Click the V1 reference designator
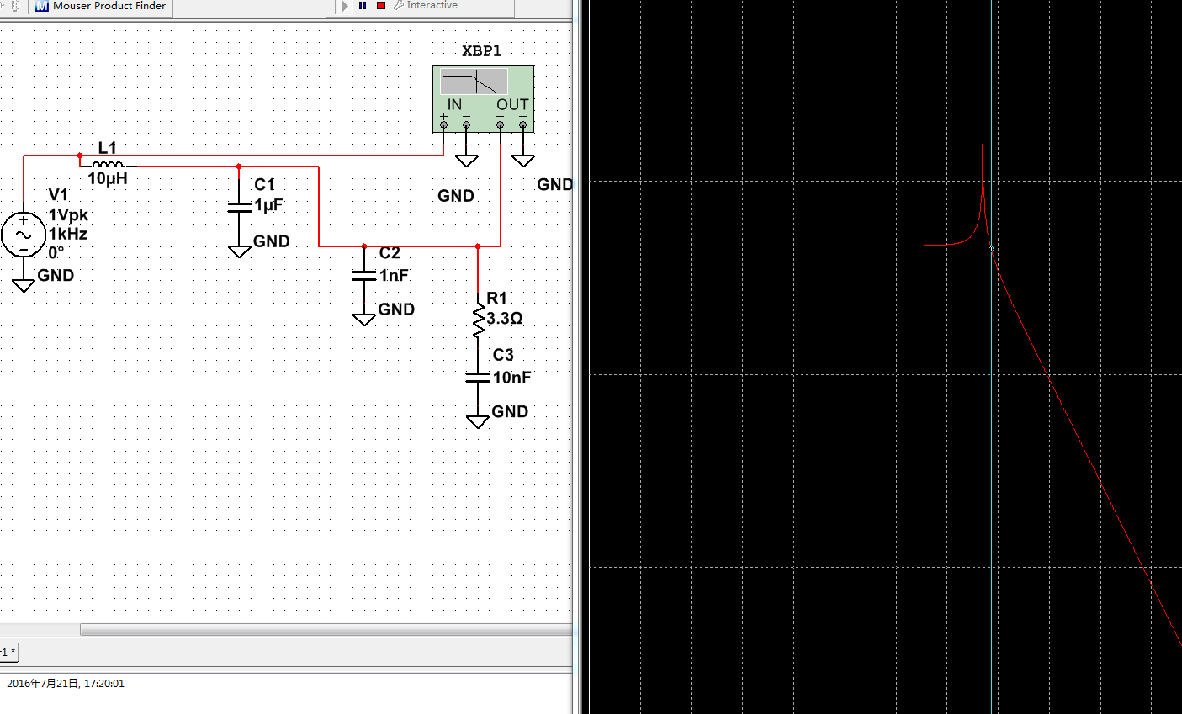This screenshot has width=1182, height=714. click(x=58, y=195)
